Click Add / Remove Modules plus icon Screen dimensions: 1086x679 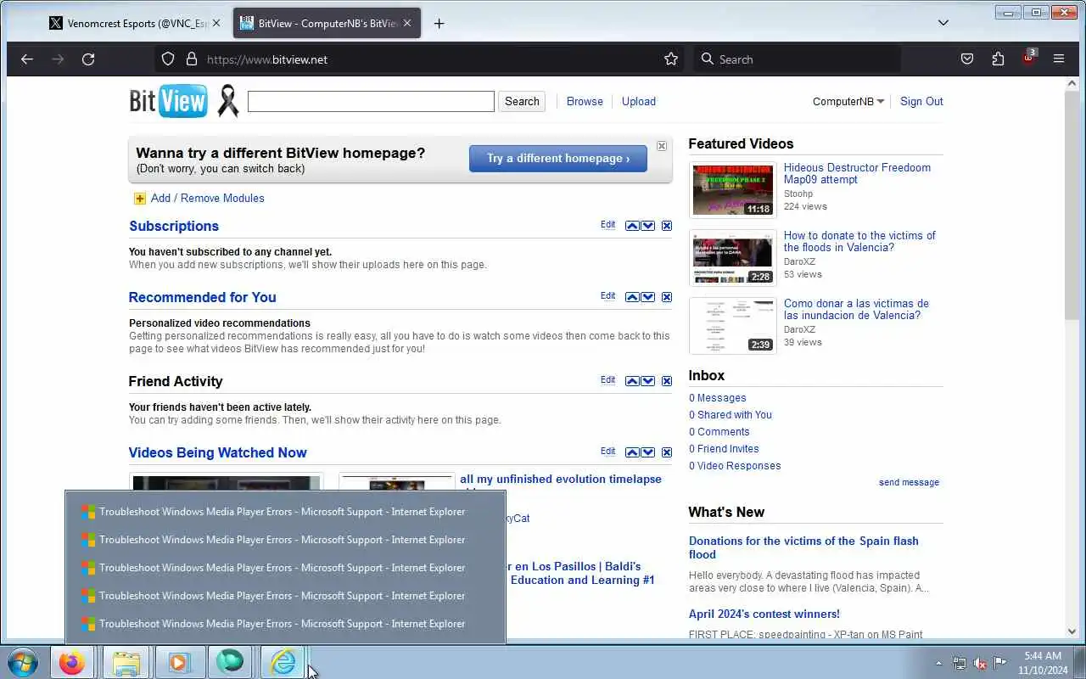coord(139,199)
